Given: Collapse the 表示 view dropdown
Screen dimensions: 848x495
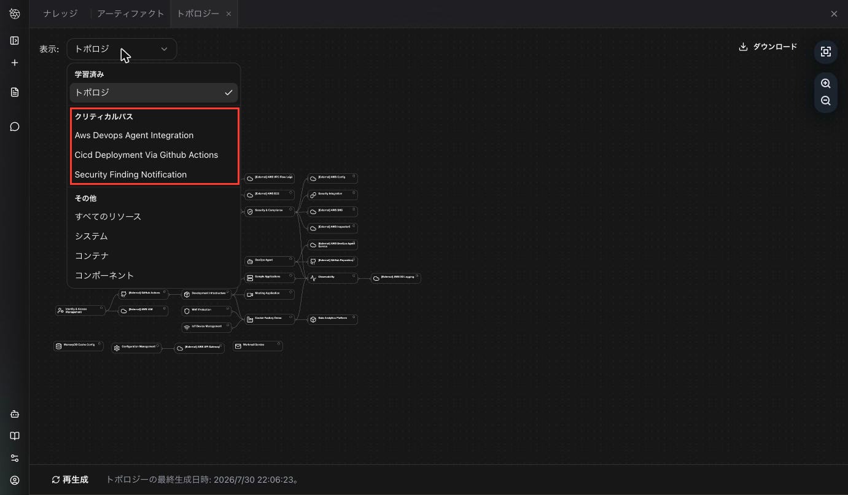Looking at the screenshot, I should point(122,49).
